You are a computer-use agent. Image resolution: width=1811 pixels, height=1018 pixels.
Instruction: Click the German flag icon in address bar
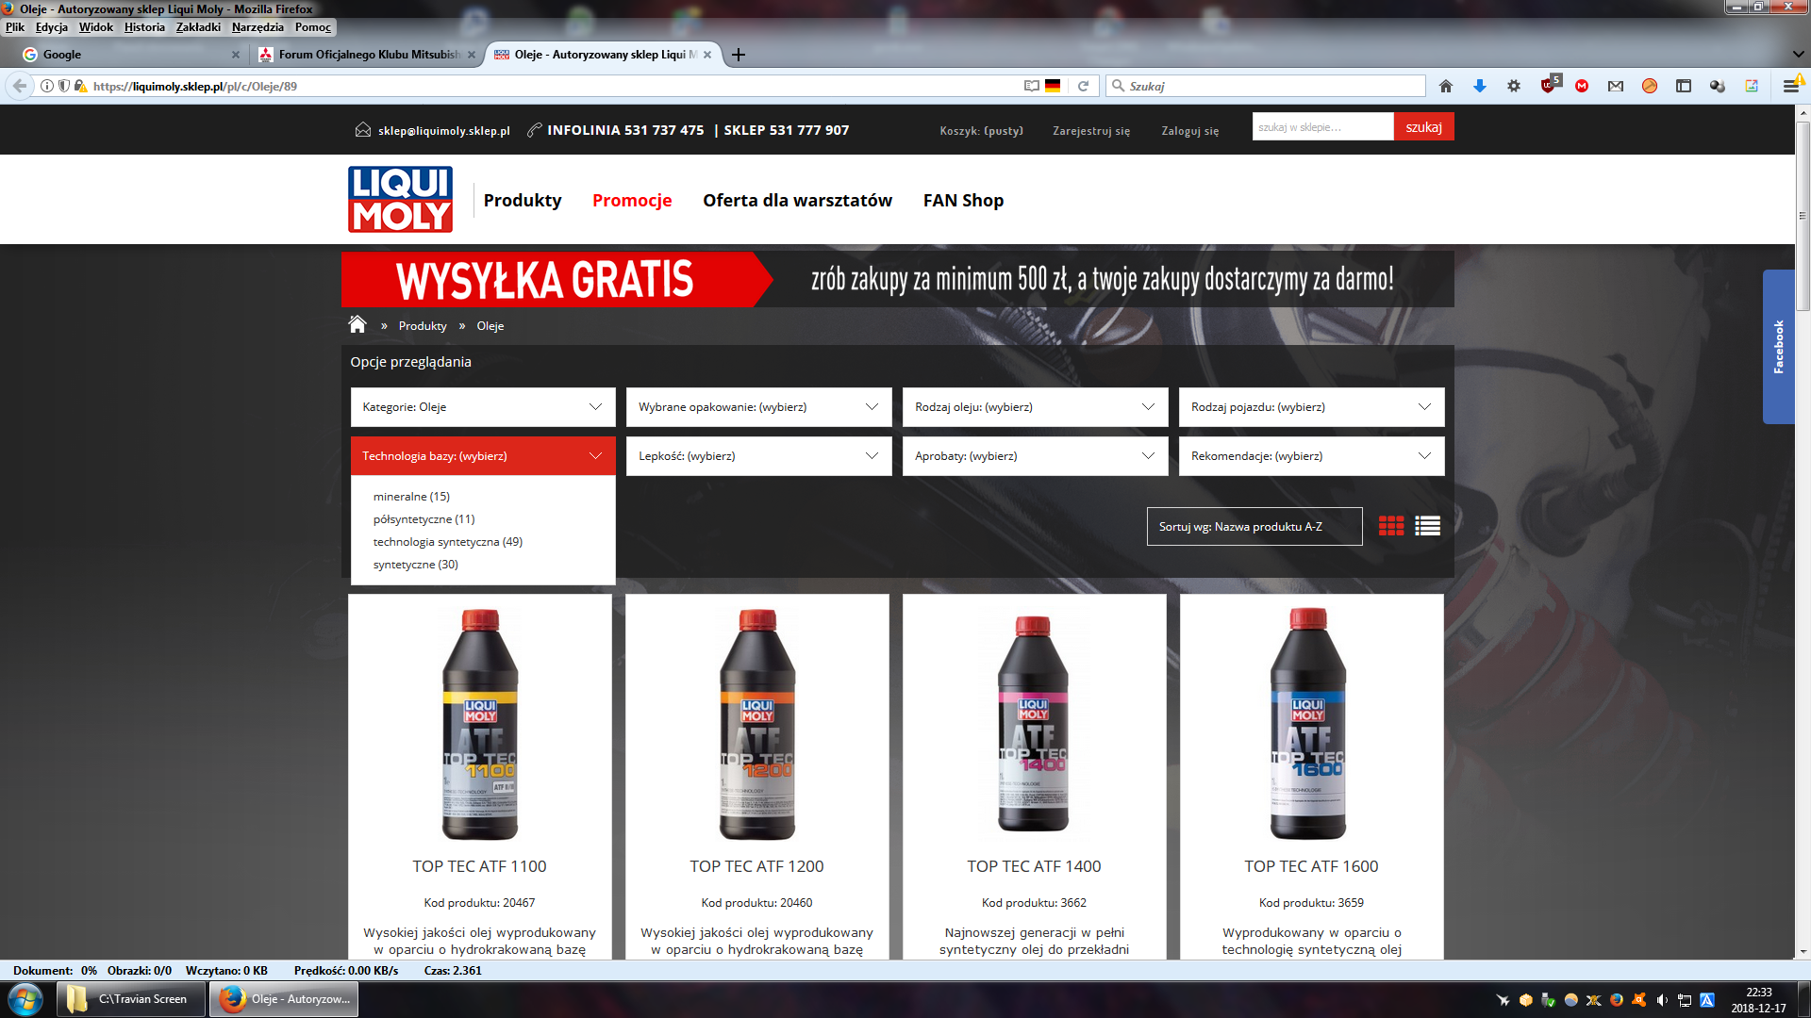point(1053,86)
